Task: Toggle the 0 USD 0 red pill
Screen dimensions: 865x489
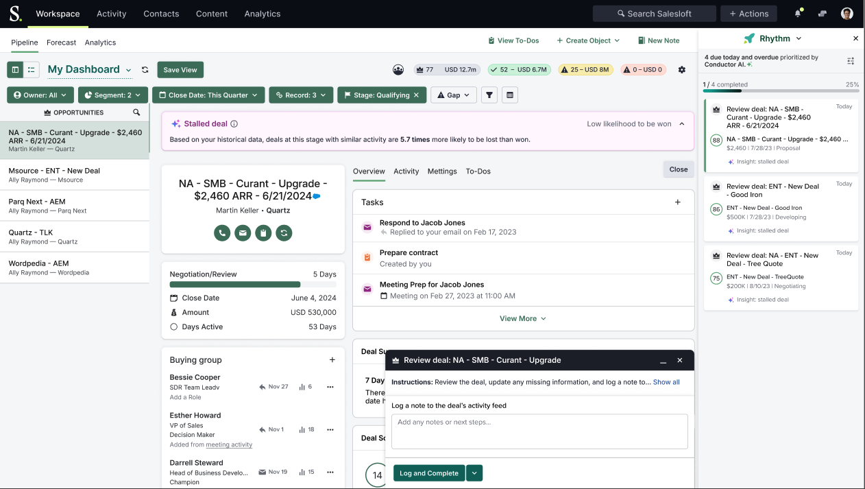Action: pos(644,69)
